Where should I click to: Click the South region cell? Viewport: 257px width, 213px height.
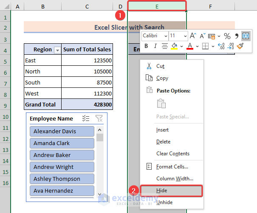(42, 82)
